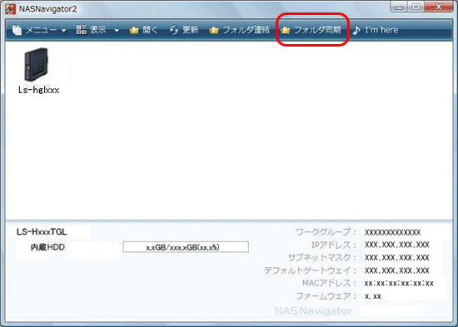Click the IPアドレス label
Screen dimensions: 458x327
coord(334,245)
